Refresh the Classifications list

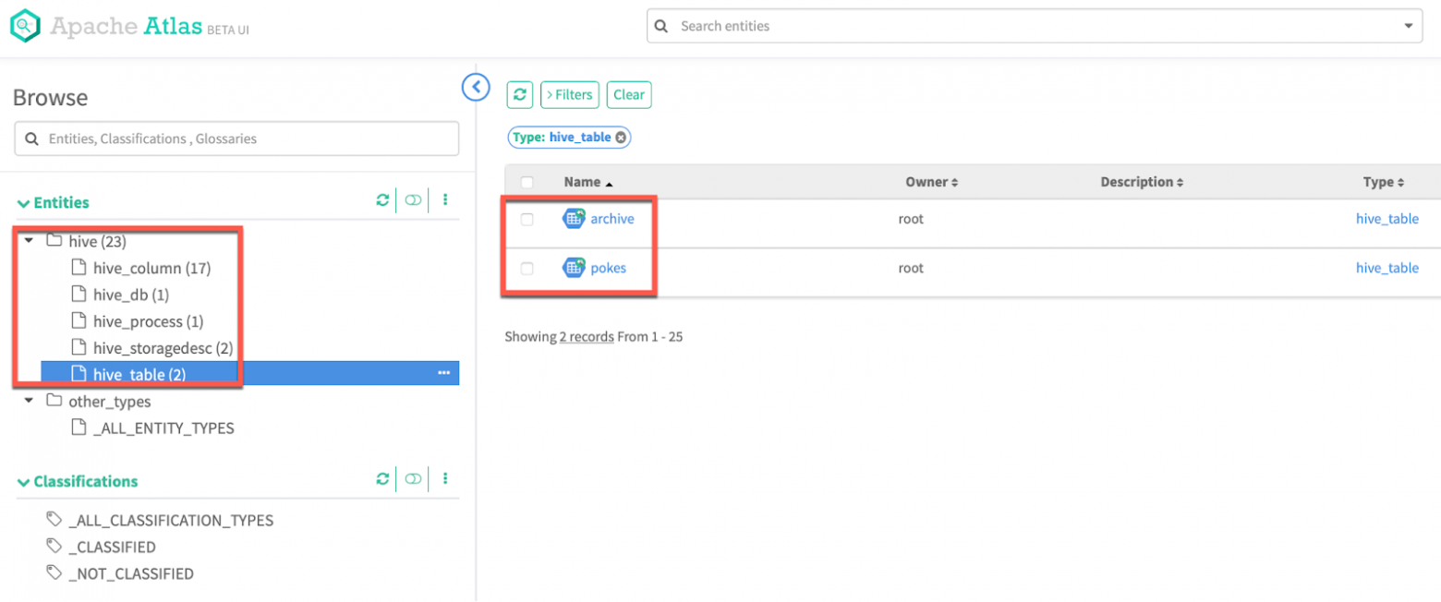tap(382, 479)
